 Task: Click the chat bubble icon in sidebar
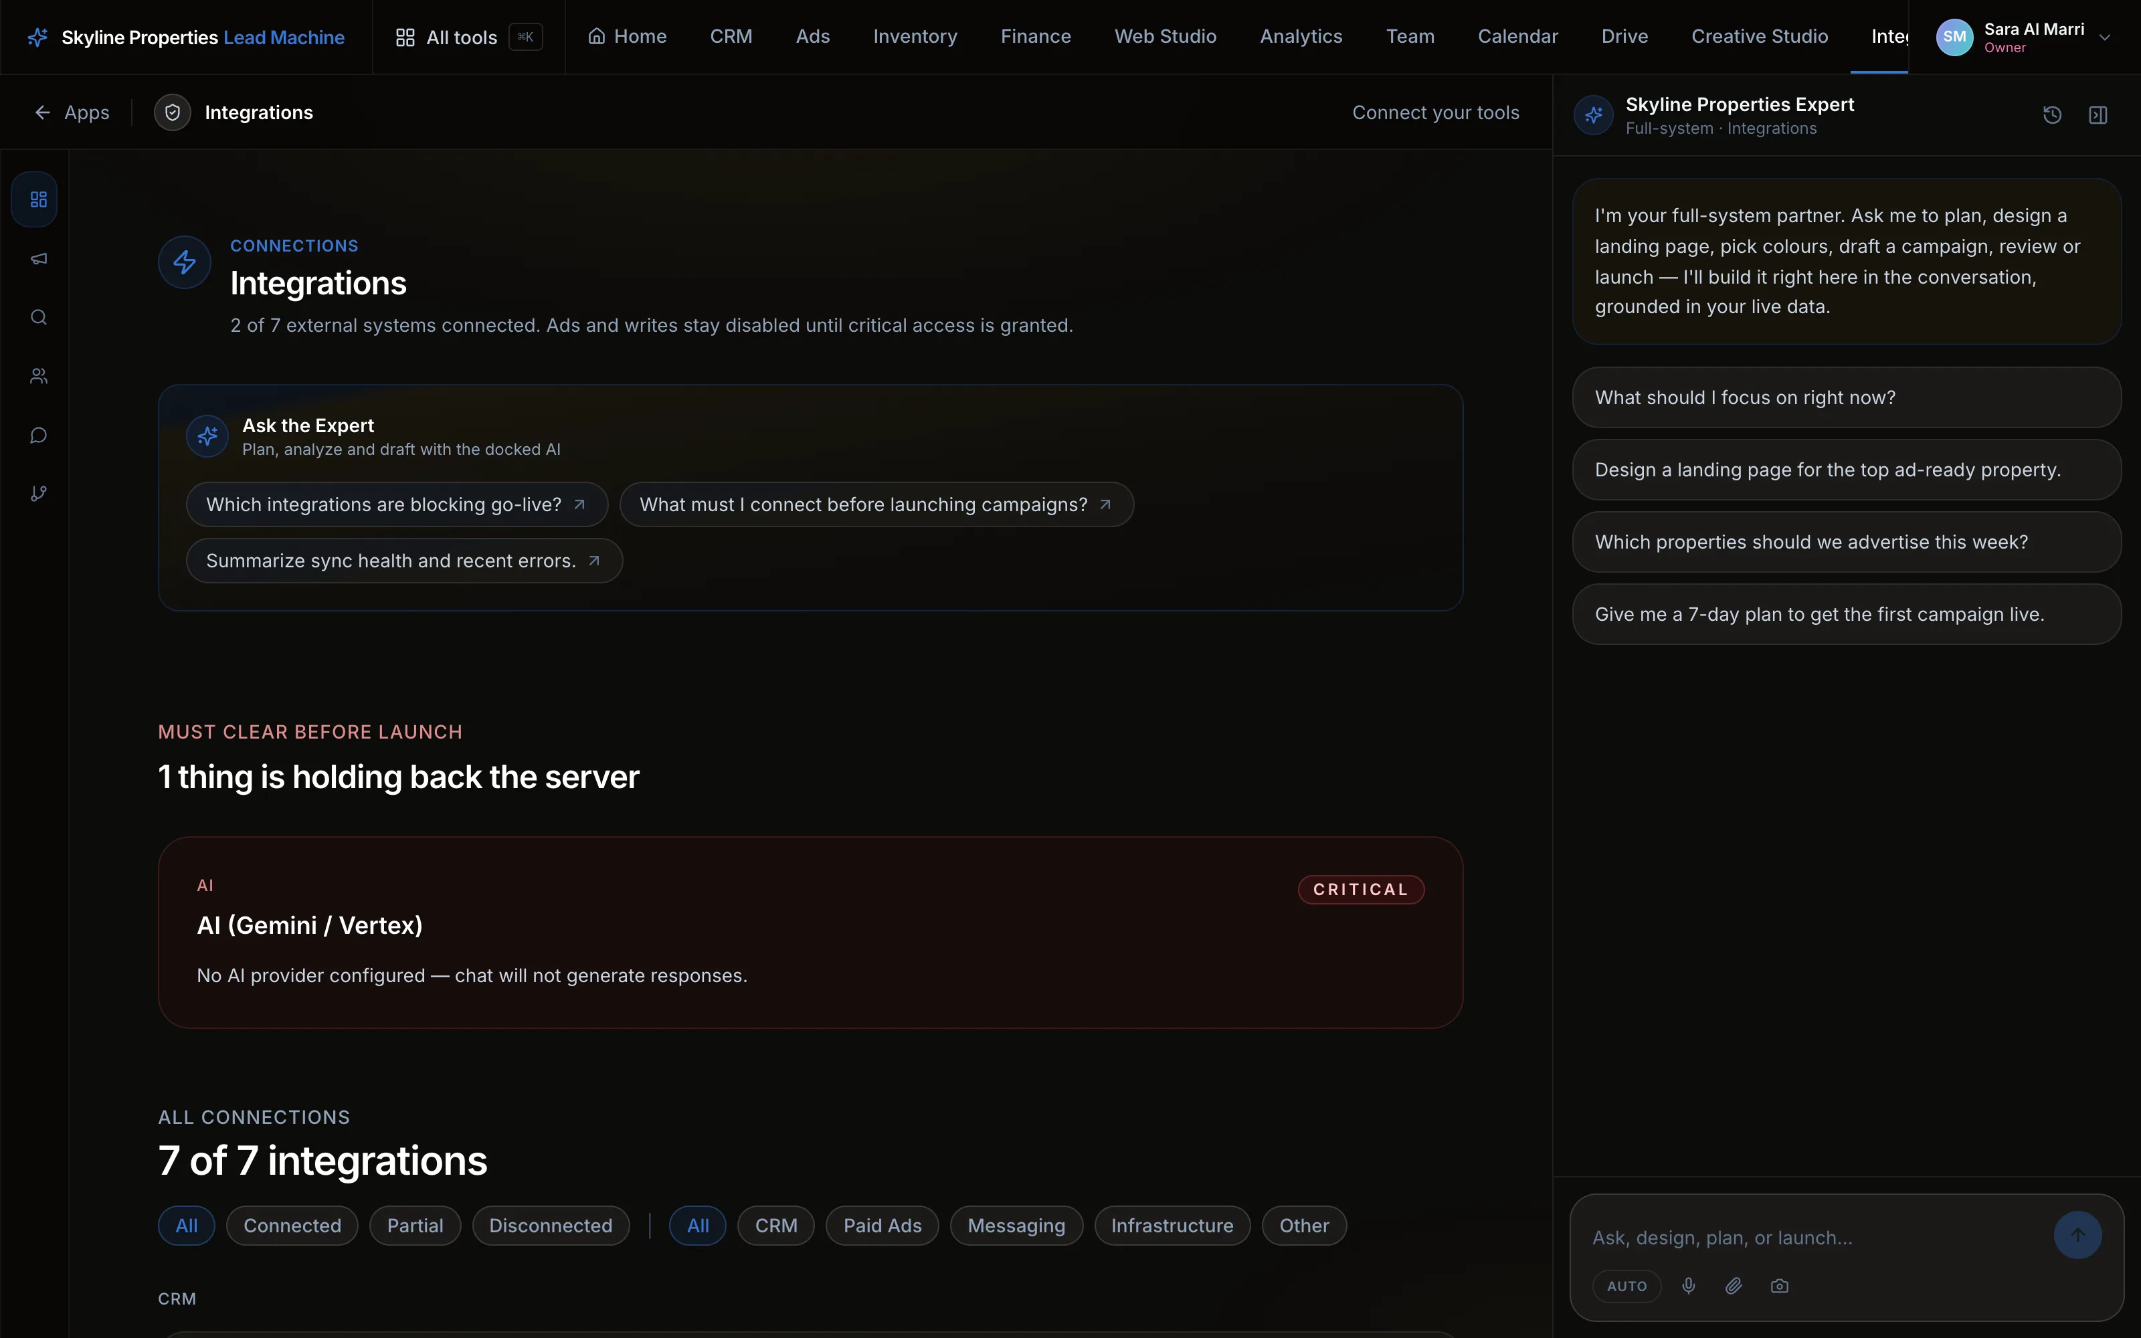point(38,434)
